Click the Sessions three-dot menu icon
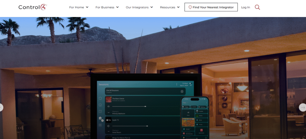The width and height of the screenshot is (306, 139). (x=177, y=85)
